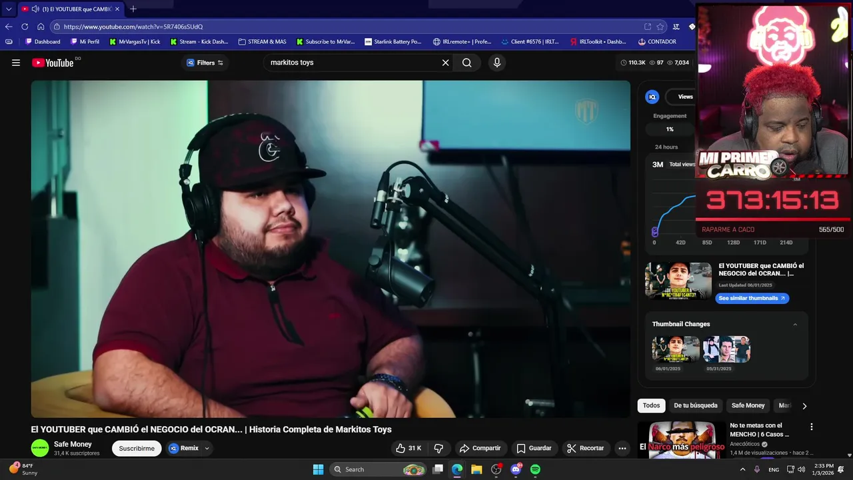Open the weather widget showing 84°F Sunny
The height and width of the screenshot is (480, 853).
[23, 469]
